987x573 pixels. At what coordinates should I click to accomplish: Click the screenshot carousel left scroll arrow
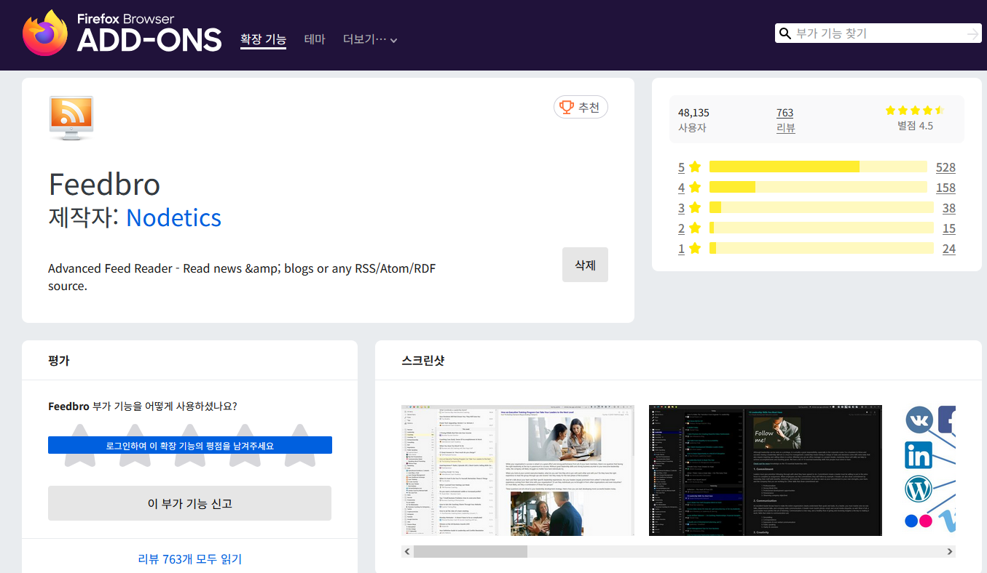pyautogui.click(x=407, y=552)
